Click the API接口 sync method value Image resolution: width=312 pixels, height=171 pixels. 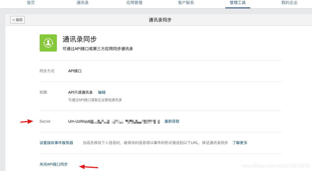(75, 71)
